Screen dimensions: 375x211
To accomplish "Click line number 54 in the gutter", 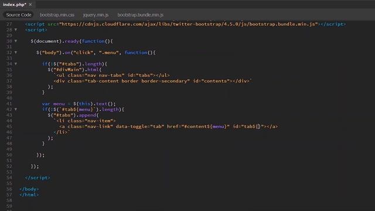I will pyautogui.click(x=9, y=178).
